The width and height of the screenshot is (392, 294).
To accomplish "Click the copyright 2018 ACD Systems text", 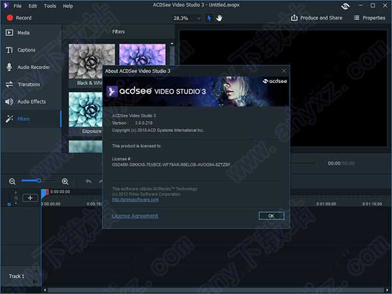I will coord(157,130).
